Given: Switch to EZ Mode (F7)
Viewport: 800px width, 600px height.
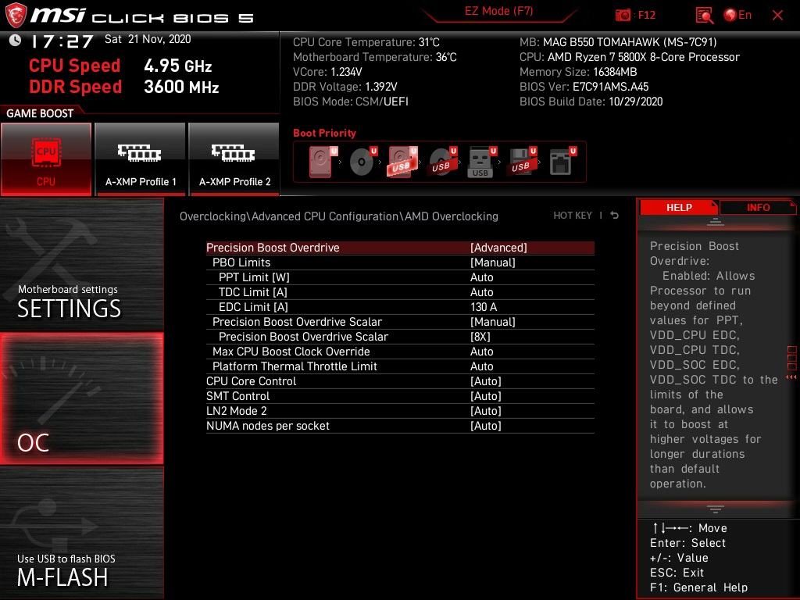Looking at the screenshot, I should [498, 11].
